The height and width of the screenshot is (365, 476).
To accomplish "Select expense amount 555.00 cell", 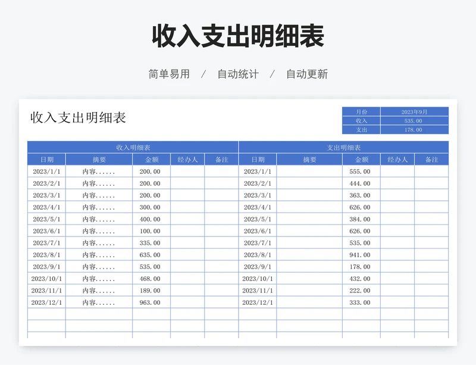I will tap(361, 171).
